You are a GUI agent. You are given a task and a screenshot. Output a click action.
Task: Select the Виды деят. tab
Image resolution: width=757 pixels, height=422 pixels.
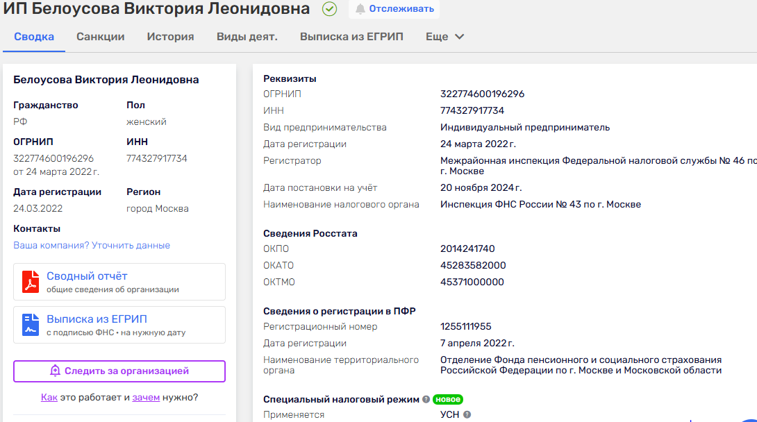tap(247, 37)
